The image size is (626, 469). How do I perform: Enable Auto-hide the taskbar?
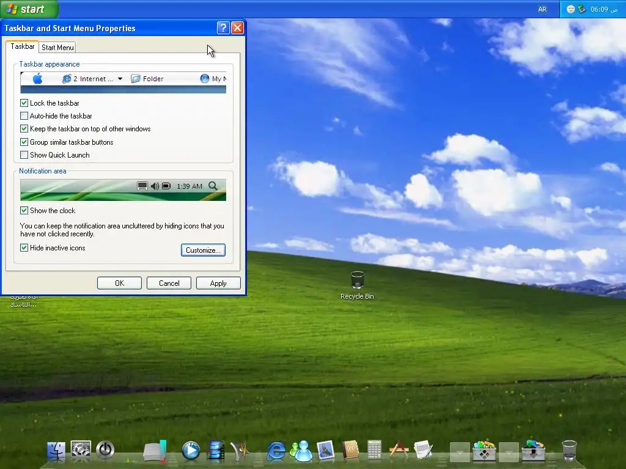(24, 116)
